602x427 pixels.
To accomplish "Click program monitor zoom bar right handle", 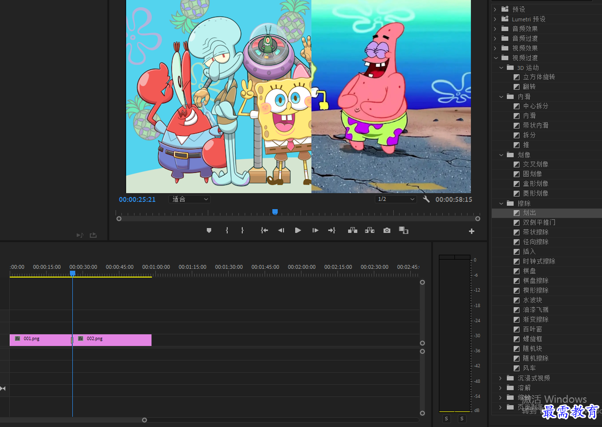I will click(478, 218).
